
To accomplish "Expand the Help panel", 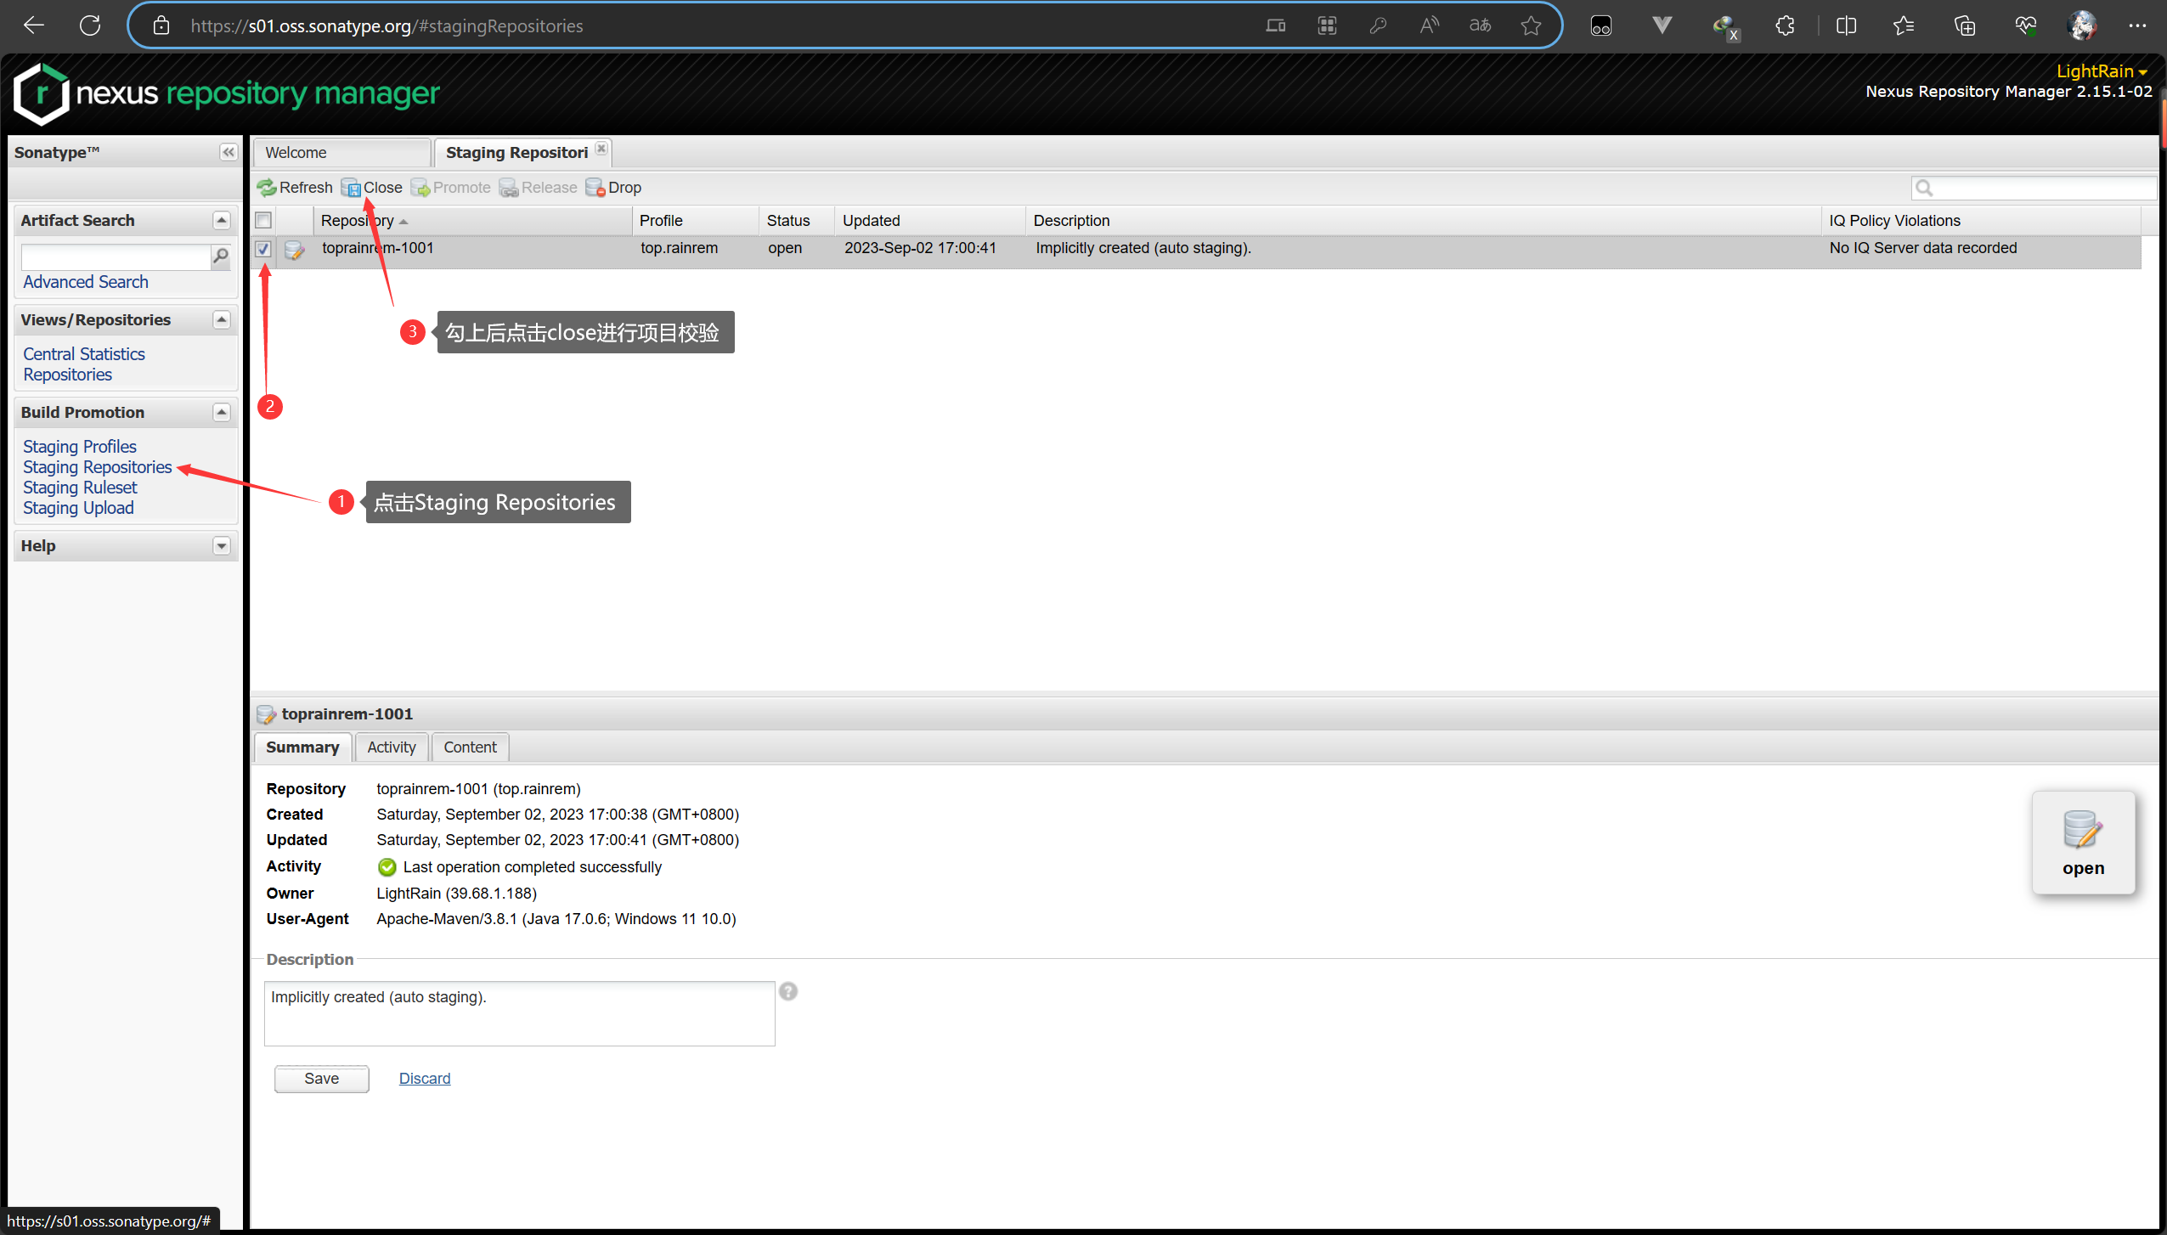I will tap(222, 546).
